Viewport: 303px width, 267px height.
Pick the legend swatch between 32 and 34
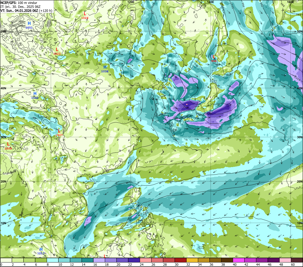point(192,260)
